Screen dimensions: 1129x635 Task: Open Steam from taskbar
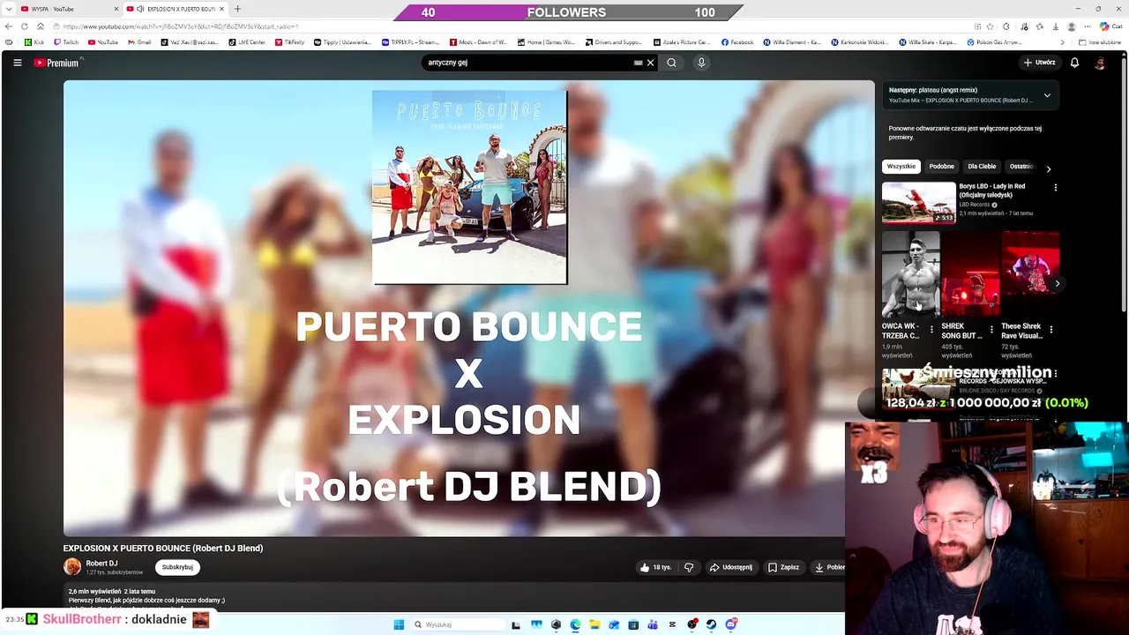coord(711,624)
